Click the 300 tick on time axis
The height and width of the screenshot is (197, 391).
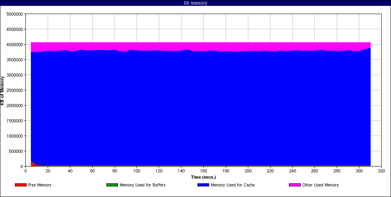(x=359, y=171)
